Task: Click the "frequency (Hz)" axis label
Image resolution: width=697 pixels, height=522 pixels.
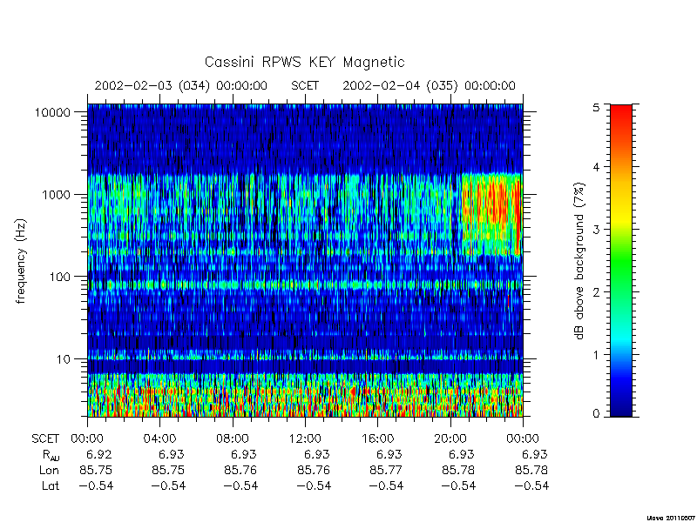Action: 20,261
